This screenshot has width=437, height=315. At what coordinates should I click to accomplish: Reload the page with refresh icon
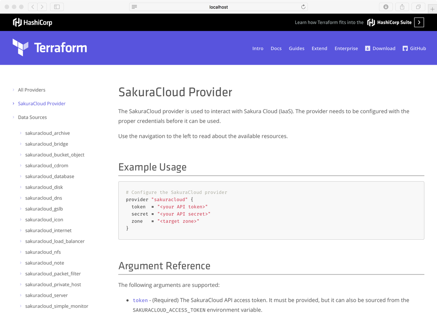pos(303,7)
